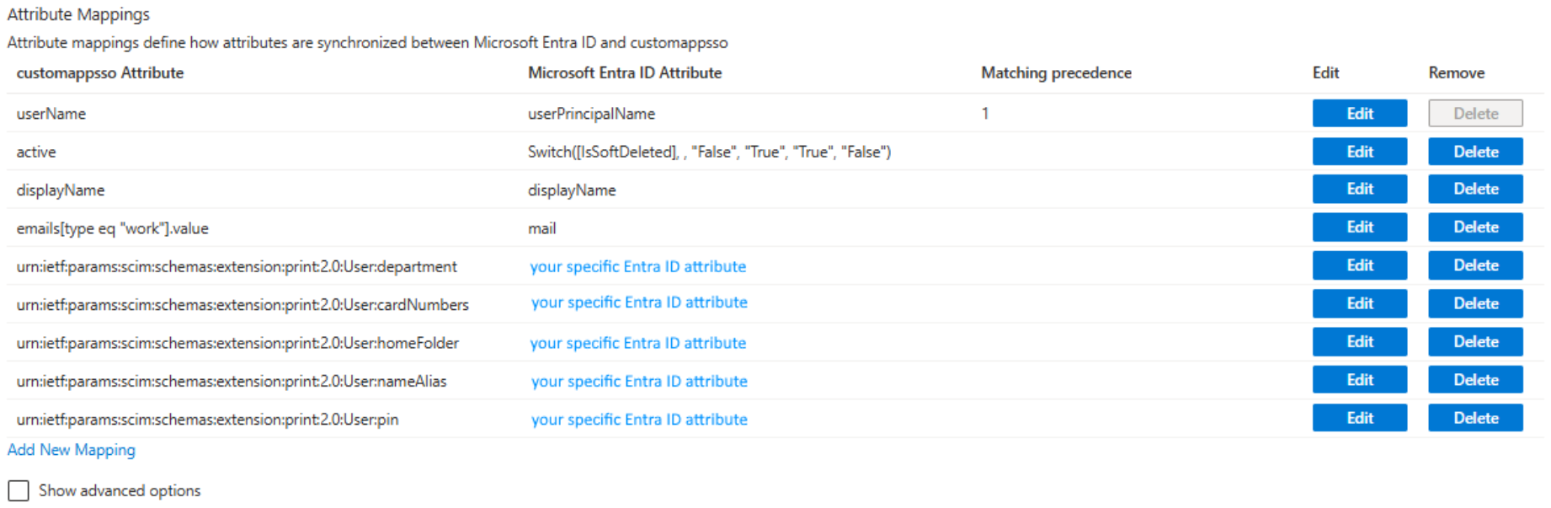The width and height of the screenshot is (1551, 508).
Task: Open Entra ID attribute link for homeFolder
Action: pos(637,343)
